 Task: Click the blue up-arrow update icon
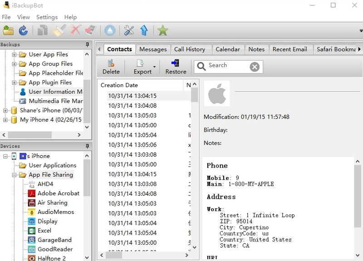(144, 30)
